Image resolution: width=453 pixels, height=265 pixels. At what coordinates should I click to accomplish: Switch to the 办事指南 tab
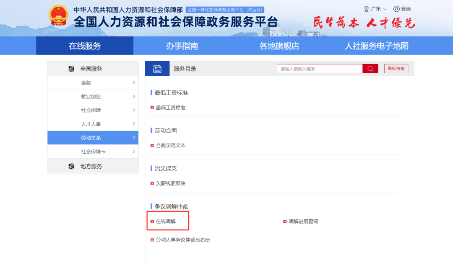(182, 46)
